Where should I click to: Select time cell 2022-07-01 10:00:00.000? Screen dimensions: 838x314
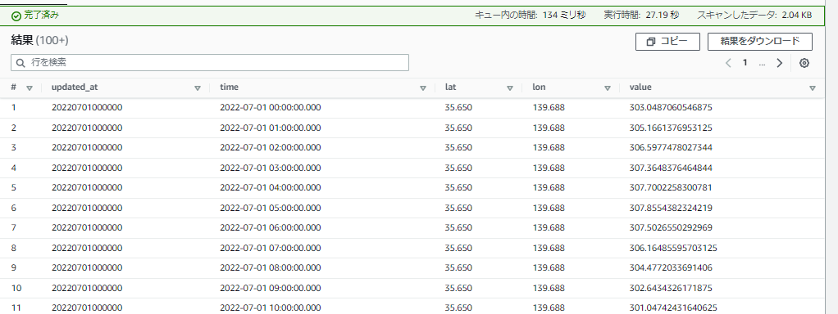point(271,307)
